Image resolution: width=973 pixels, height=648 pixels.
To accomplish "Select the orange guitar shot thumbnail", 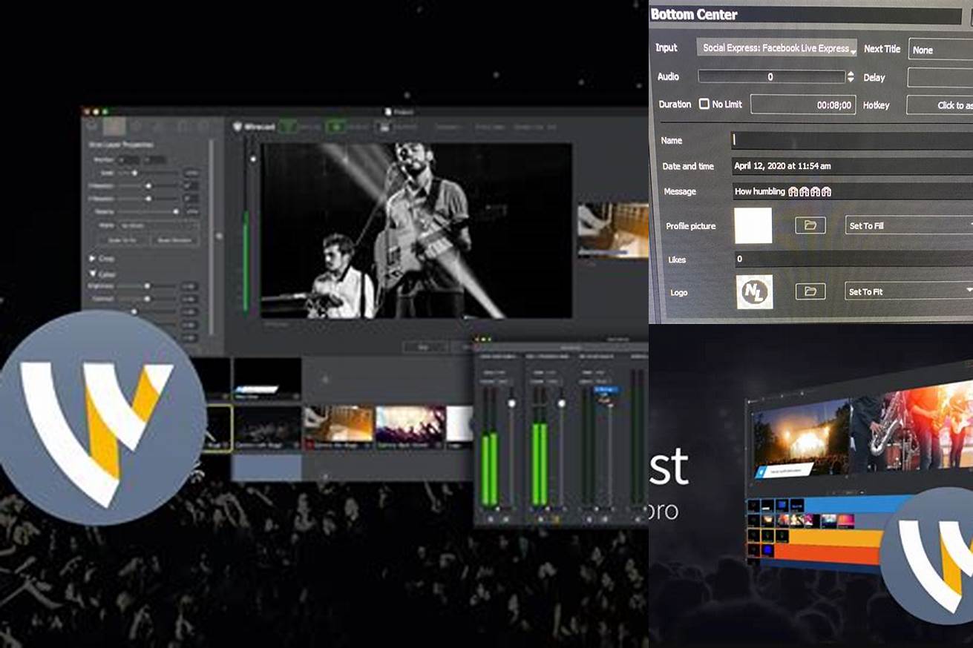I will [x=338, y=428].
